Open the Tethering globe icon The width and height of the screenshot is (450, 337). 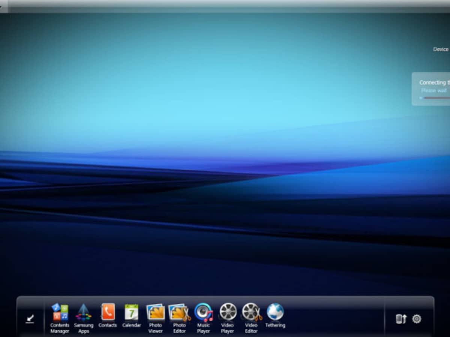(x=275, y=312)
